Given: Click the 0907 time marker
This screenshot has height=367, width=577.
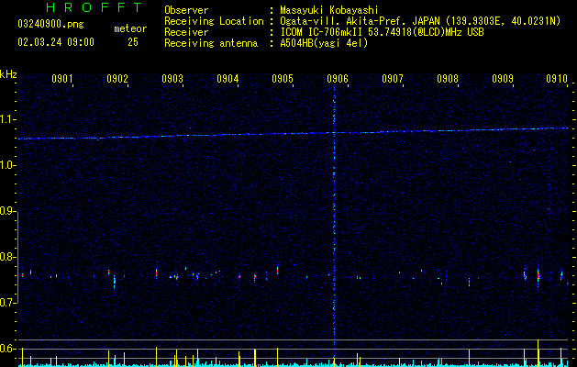Looking at the screenshot, I should (x=393, y=78).
